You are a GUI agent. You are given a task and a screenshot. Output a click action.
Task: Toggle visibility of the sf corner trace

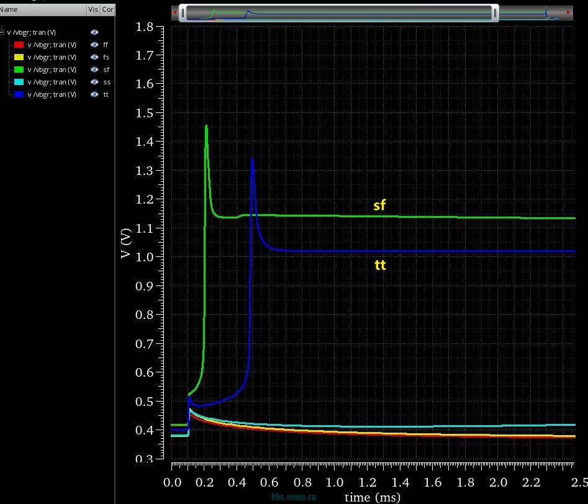94,70
